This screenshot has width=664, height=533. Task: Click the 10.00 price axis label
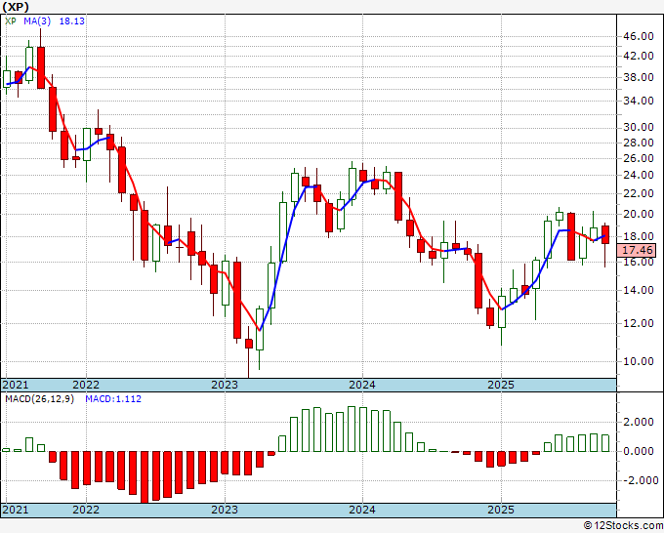[639, 361]
